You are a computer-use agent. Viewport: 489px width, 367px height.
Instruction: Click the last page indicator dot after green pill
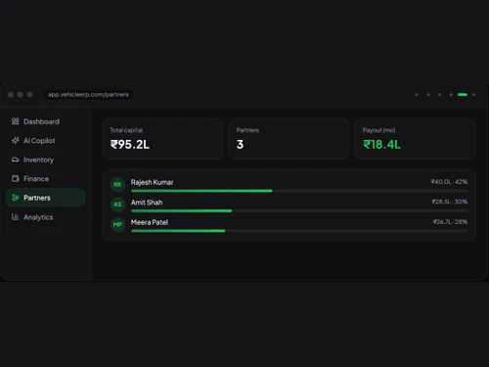[474, 95]
